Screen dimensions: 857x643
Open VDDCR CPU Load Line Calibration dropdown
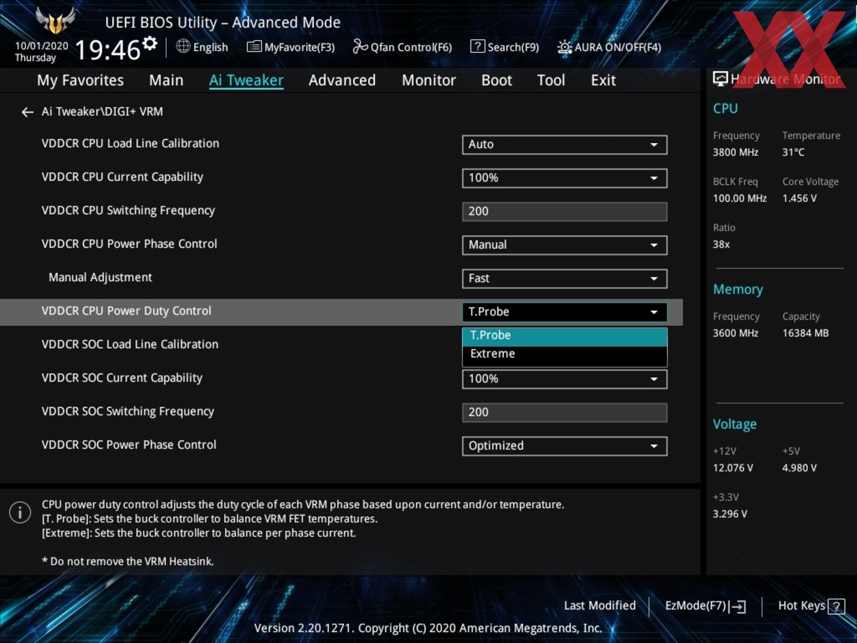[x=565, y=144]
